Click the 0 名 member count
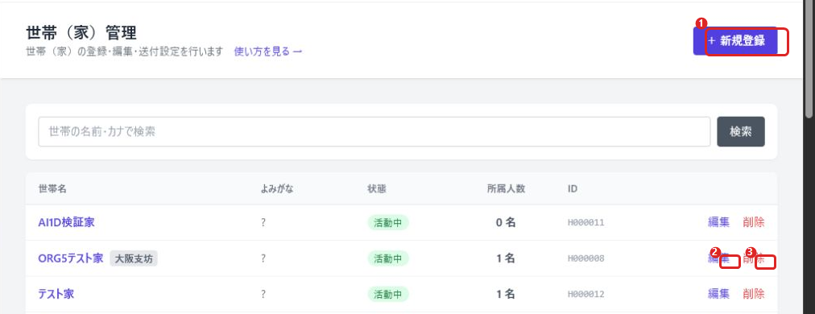The image size is (815, 314). pos(505,222)
